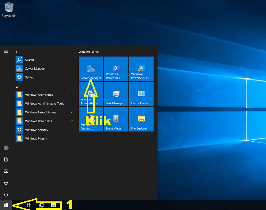Image resolution: width=266 pixels, height=210 pixels.
Task: Open Settings from the app list
Action: click(x=45, y=77)
